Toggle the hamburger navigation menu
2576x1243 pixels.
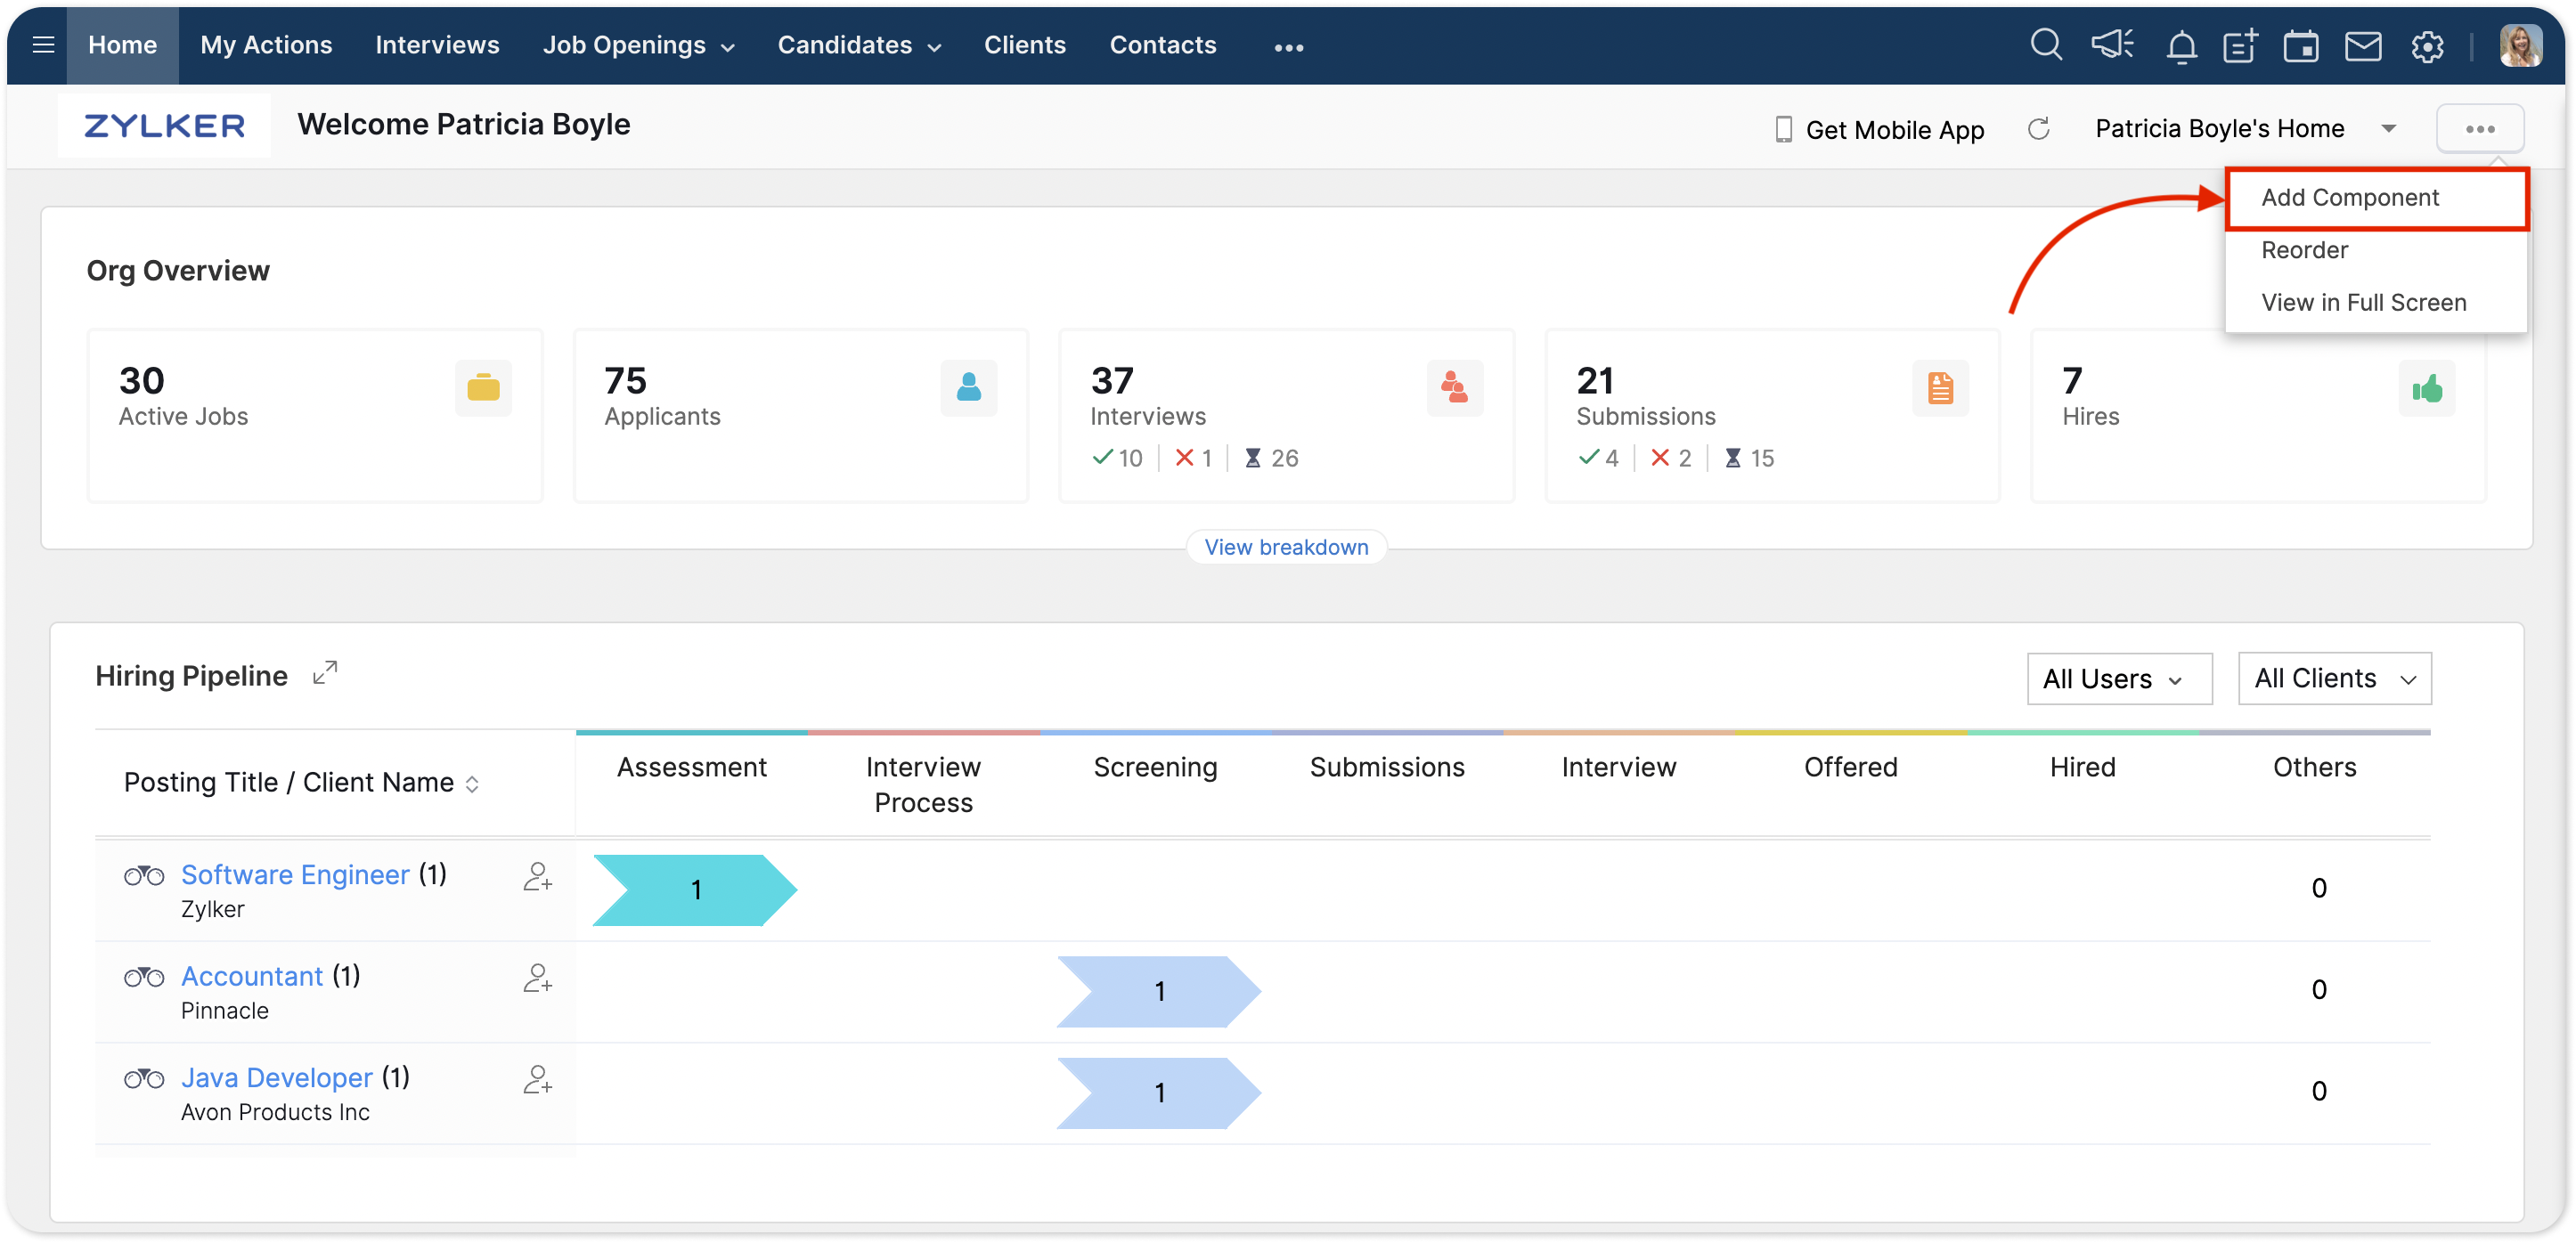click(43, 45)
